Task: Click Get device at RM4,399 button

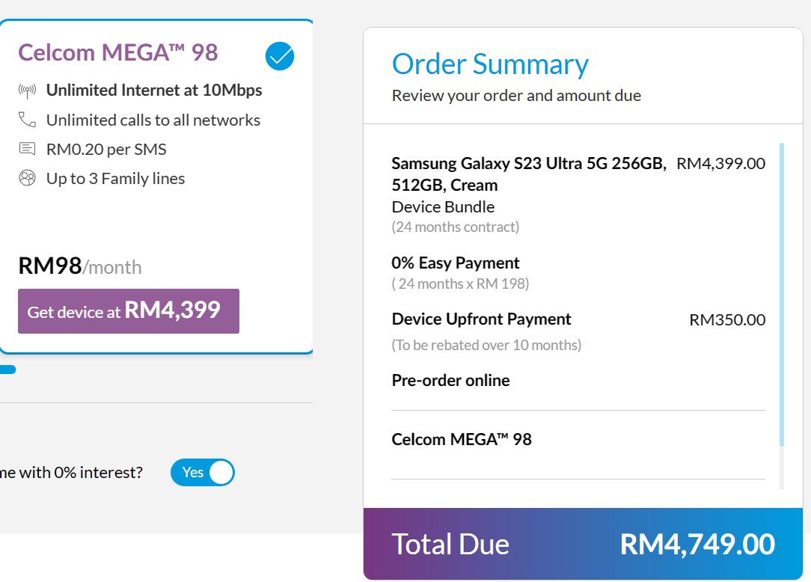Action: coord(129,311)
